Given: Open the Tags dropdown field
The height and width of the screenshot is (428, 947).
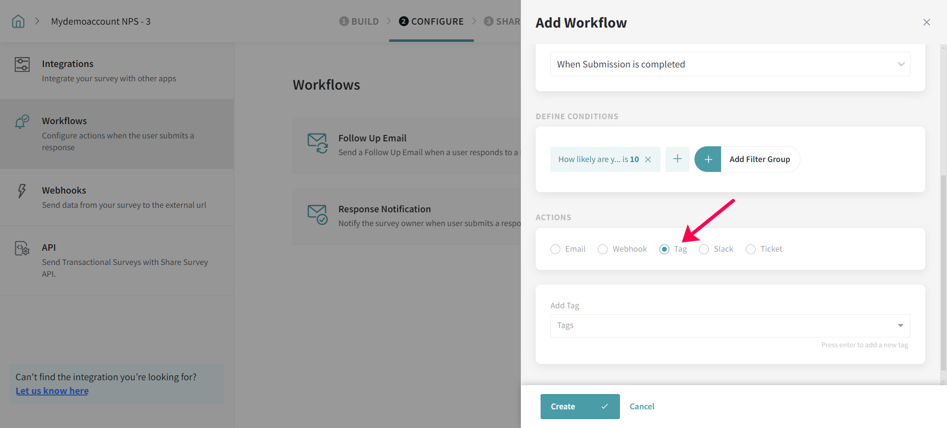Looking at the screenshot, I should [x=730, y=326].
